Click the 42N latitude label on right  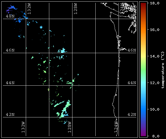[x=132, y=115]
